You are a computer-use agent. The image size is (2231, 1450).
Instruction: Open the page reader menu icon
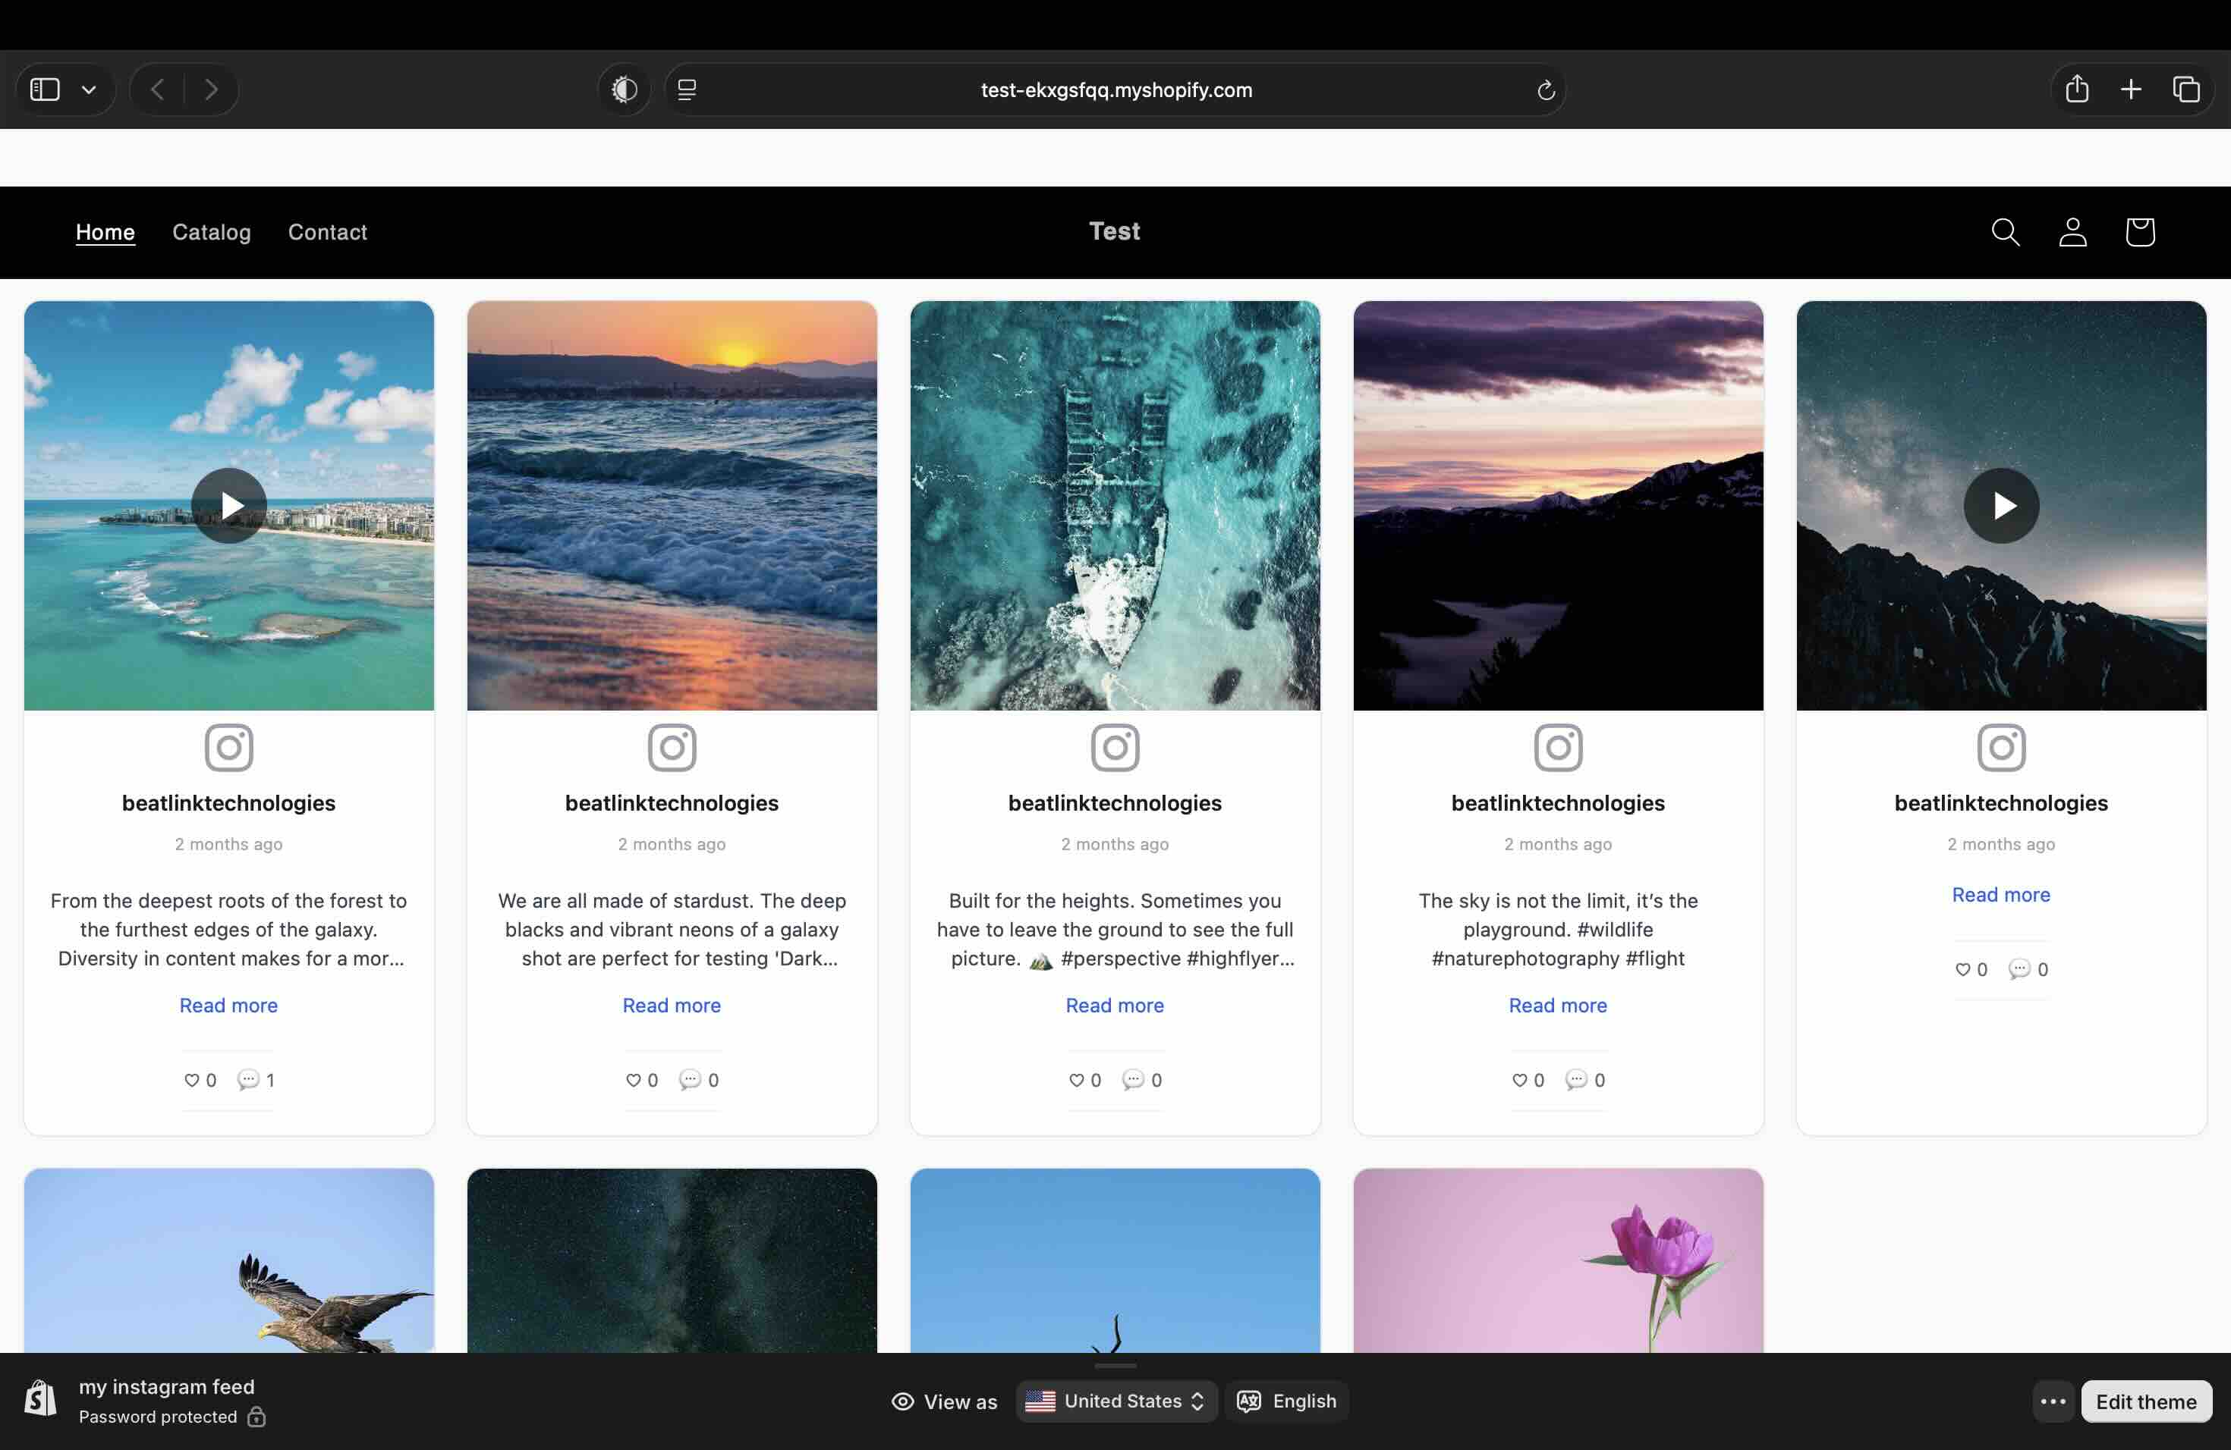point(687,90)
